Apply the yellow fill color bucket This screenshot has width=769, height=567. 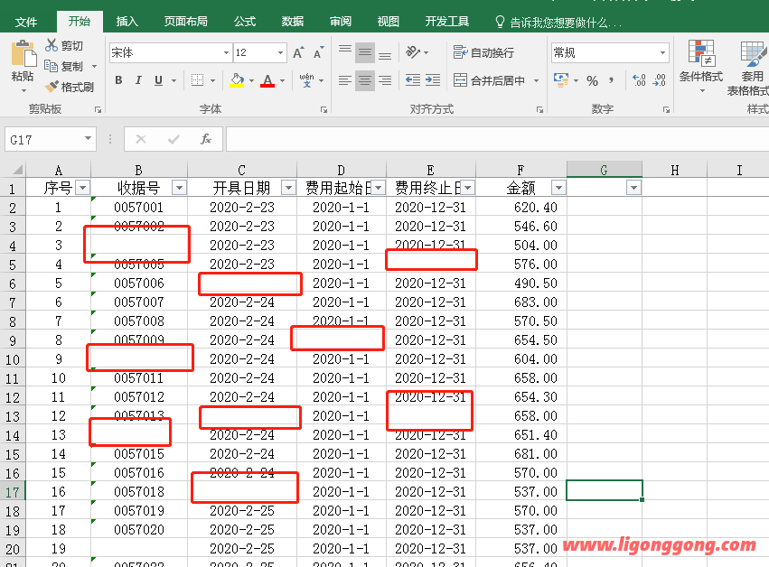(237, 80)
